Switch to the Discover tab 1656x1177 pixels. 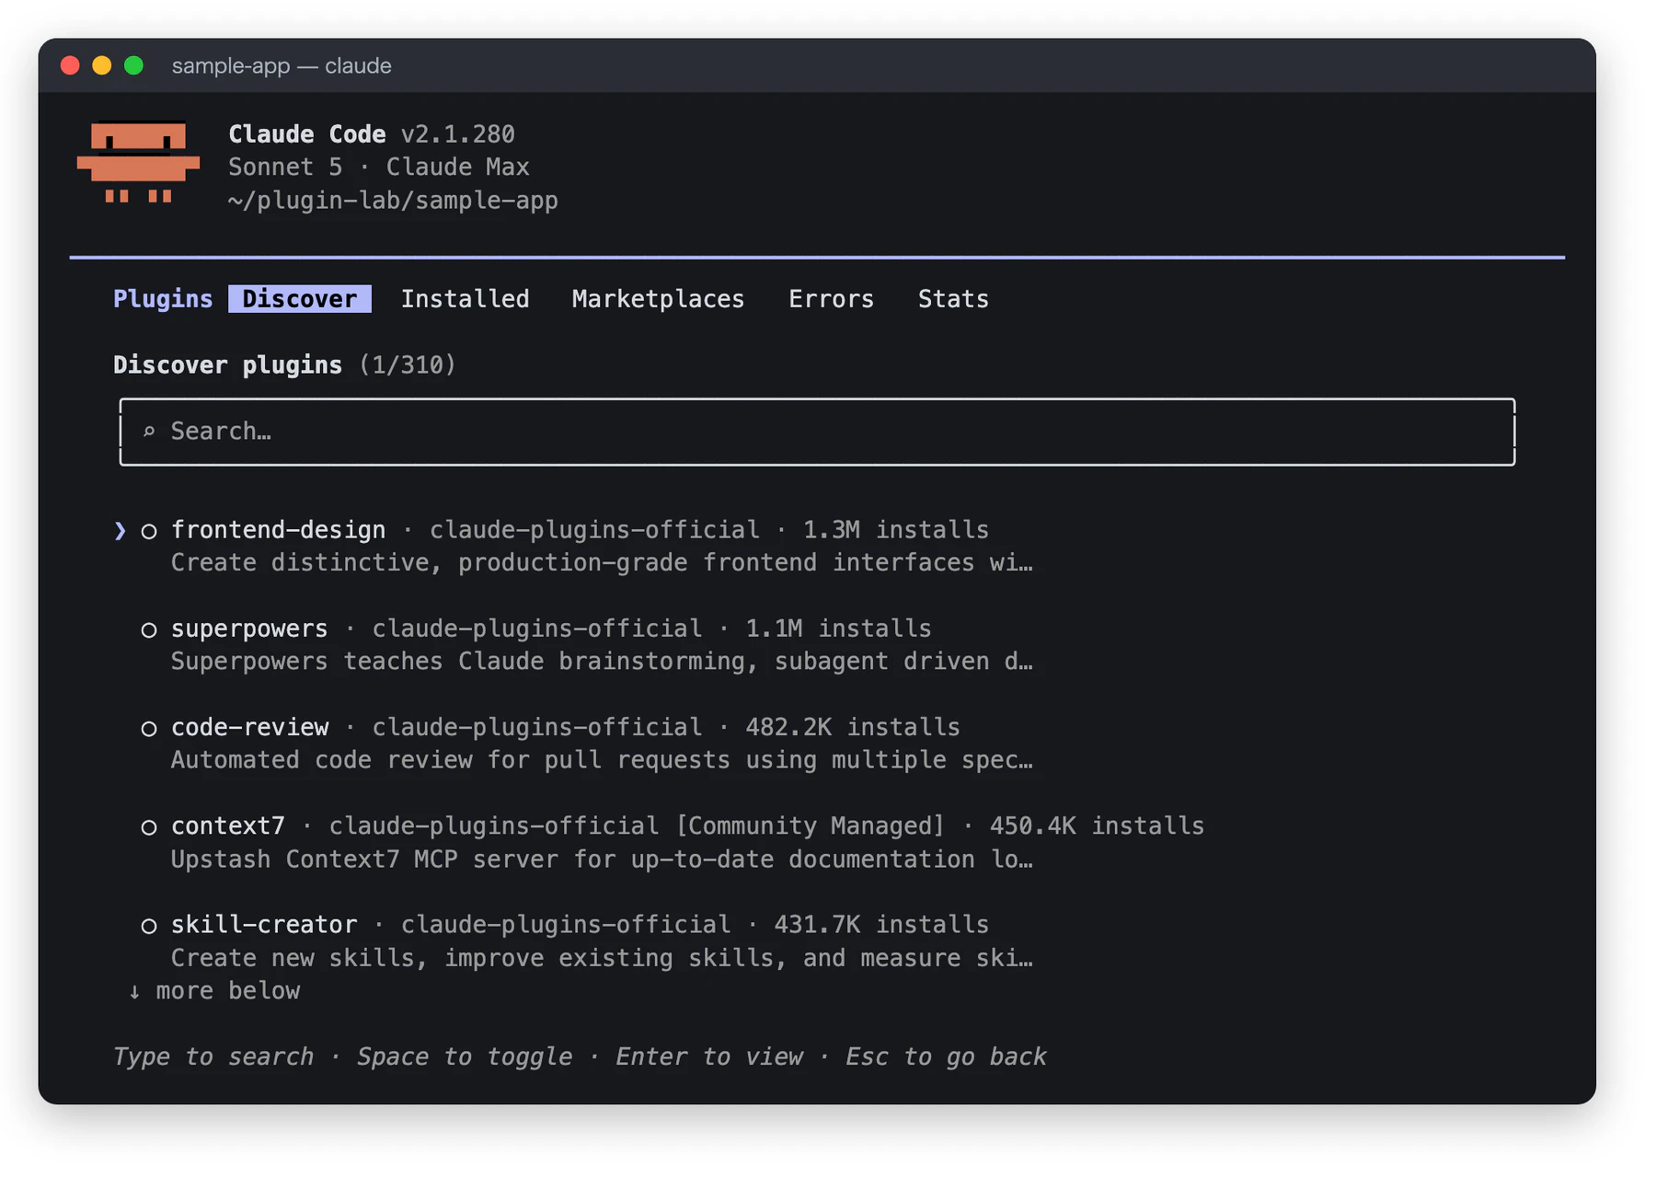[300, 299]
